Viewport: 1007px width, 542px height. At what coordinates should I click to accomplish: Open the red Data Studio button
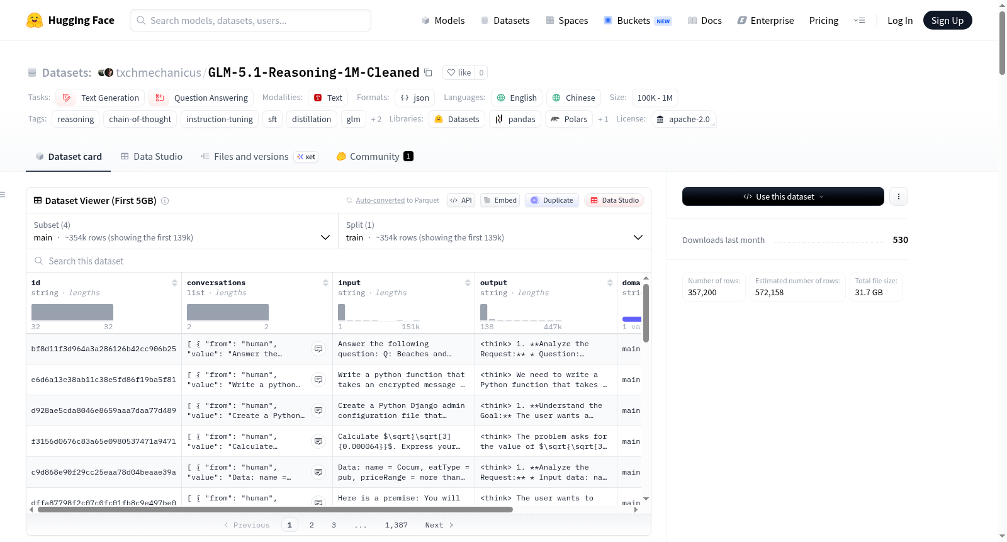614,200
